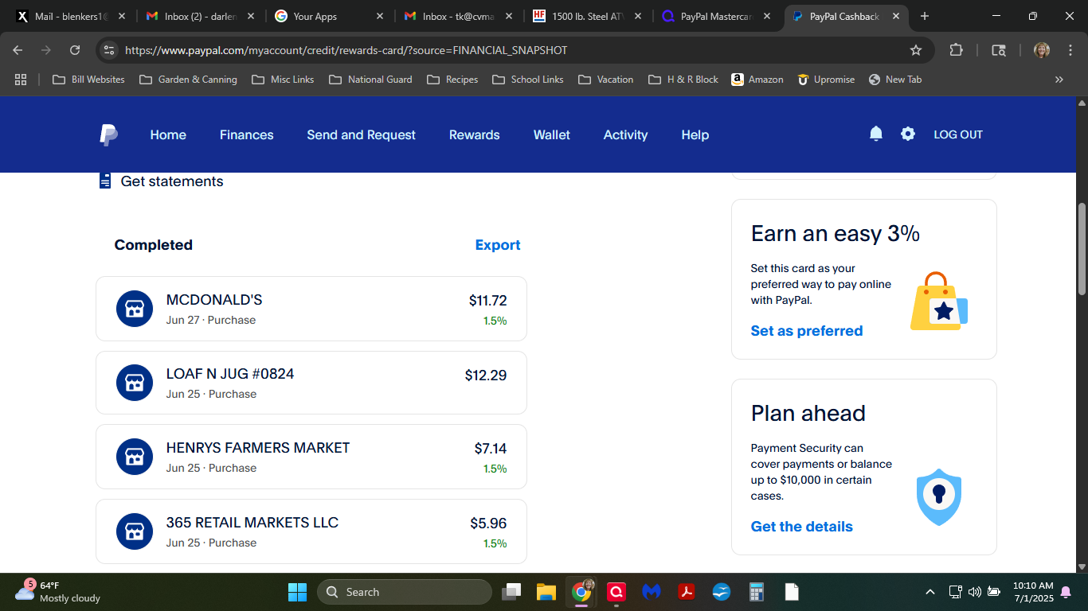Open a new browser tab

(x=925, y=16)
